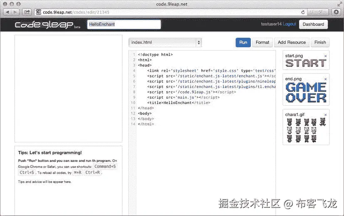Click the Add Resource button
The image size is (344, 216).
tap(292, 42)
